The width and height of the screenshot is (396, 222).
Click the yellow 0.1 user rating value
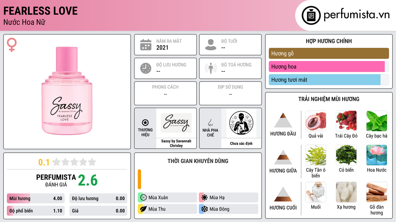(44, 162)
